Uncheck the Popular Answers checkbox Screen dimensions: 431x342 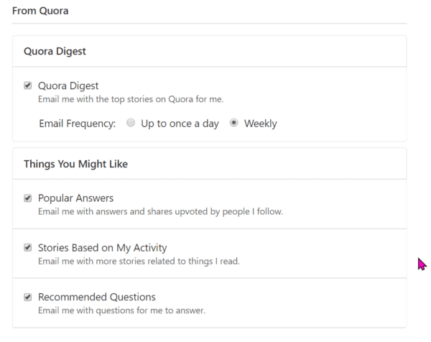pyautogui.click(x=28, y=198)
